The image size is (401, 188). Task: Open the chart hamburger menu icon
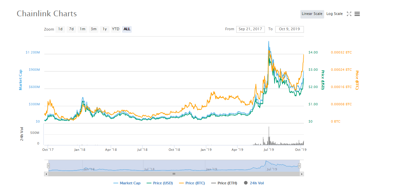[357, 14]
